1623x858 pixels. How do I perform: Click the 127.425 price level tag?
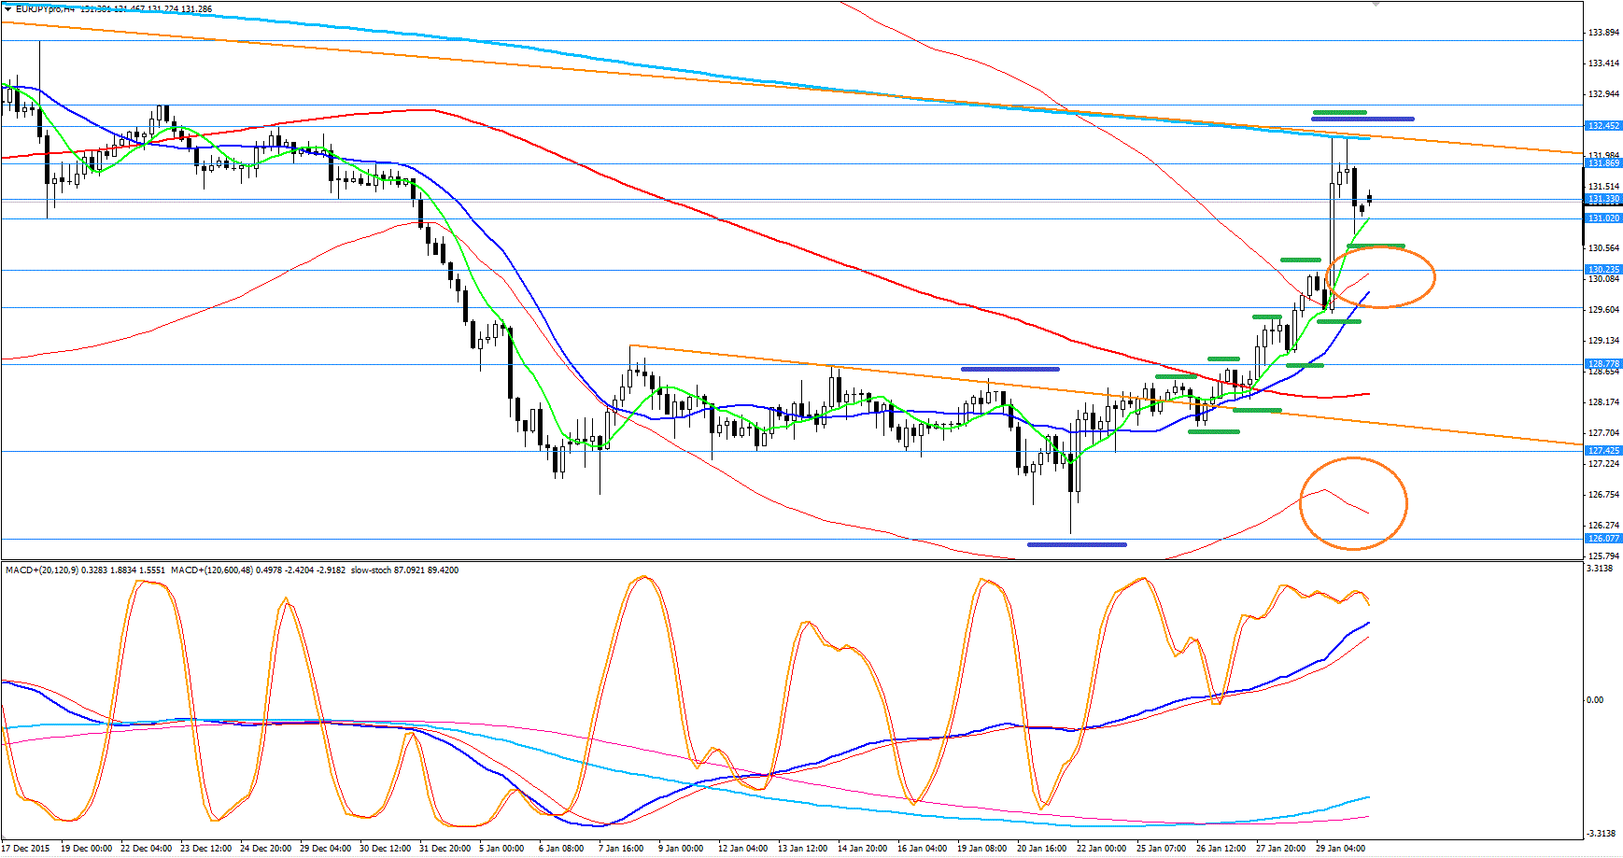[1603, 451]
